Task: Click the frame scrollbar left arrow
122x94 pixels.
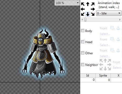Action: [82, 20]
